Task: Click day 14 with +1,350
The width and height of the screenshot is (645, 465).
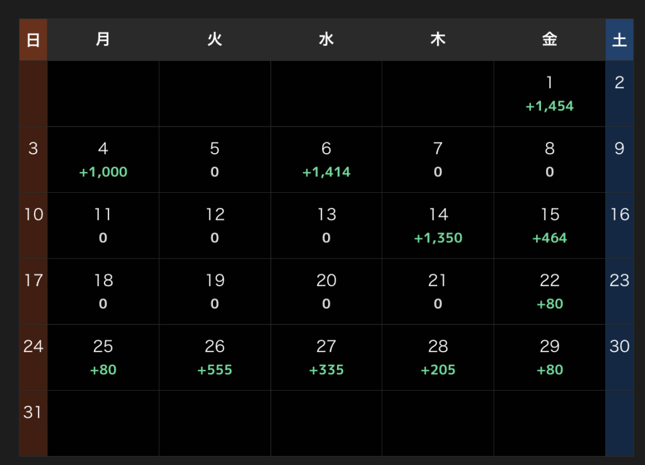Action: (438, 226)
